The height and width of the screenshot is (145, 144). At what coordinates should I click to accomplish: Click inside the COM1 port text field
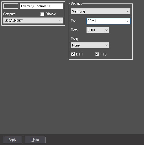[106, 21]
